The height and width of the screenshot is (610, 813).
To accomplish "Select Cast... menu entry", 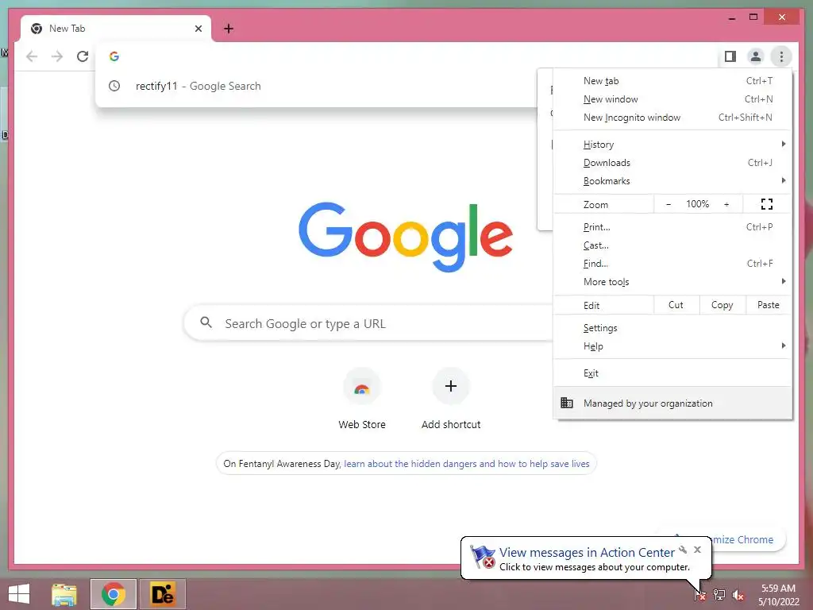I will click(672, 245).
